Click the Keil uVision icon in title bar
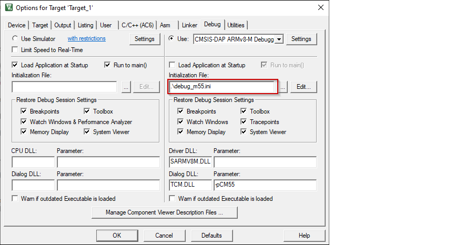455x245 pixels. tap(9, 8)
